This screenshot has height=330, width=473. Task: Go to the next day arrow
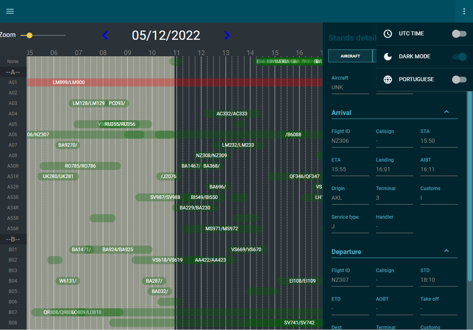point(227,35)
